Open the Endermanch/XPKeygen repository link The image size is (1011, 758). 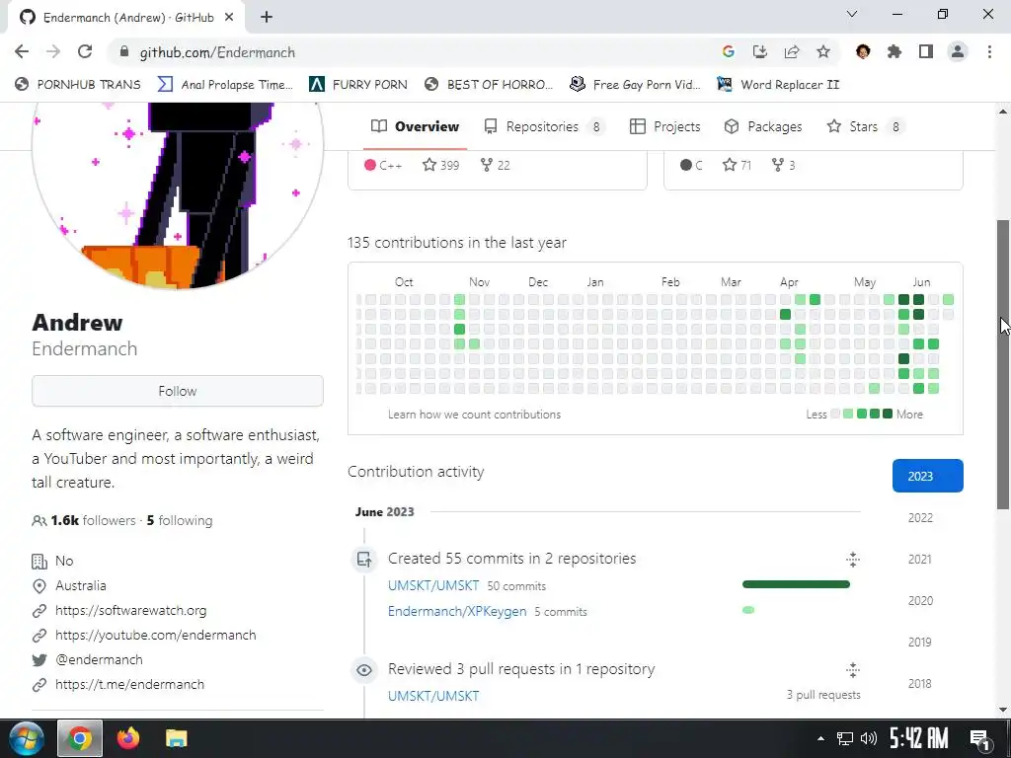[457, 611]
